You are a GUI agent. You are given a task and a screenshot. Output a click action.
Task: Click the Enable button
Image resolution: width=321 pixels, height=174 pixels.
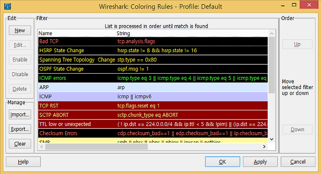pos(20,60)
